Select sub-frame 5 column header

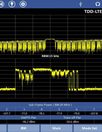point(59,109)
